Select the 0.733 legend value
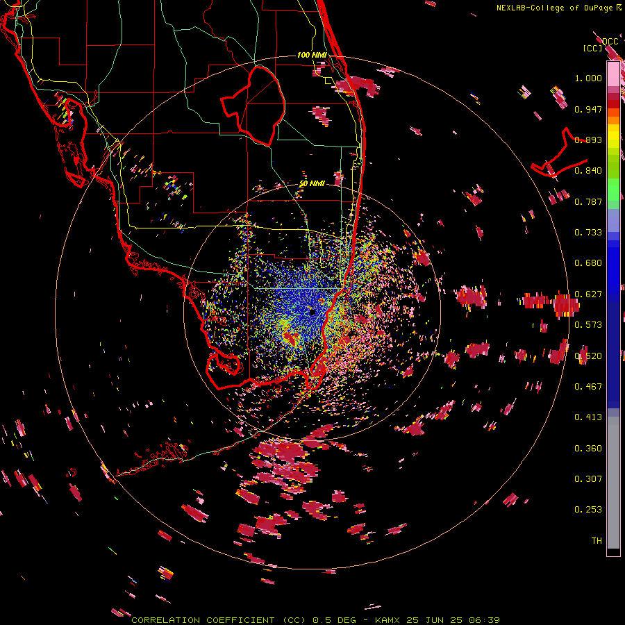The width and height of the screenshot is (625, 625). click(x=588, y=233)
